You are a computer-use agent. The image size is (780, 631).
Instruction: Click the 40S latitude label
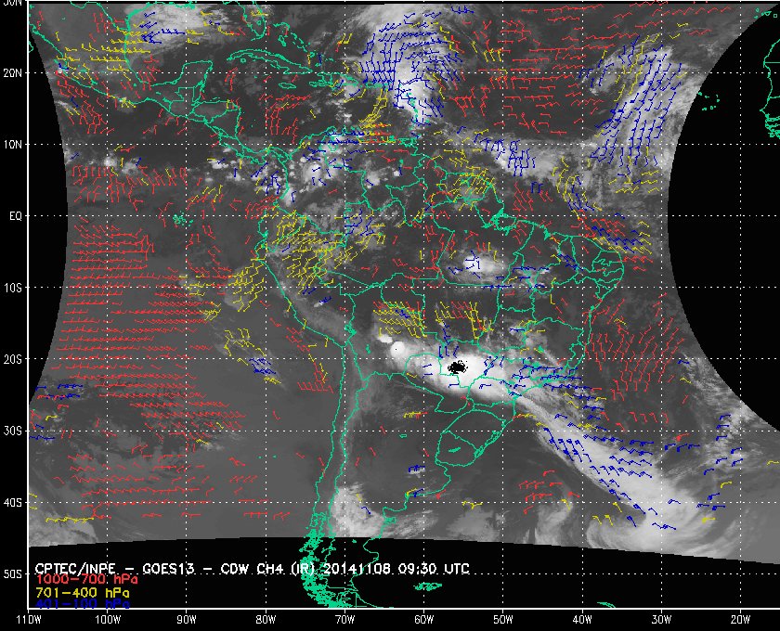[13, 502]
